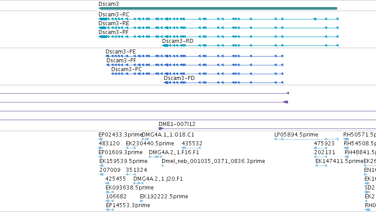Click the EK147411.5prime alignment glyph
Screen dimensions: 376x212
pos(321,166)
